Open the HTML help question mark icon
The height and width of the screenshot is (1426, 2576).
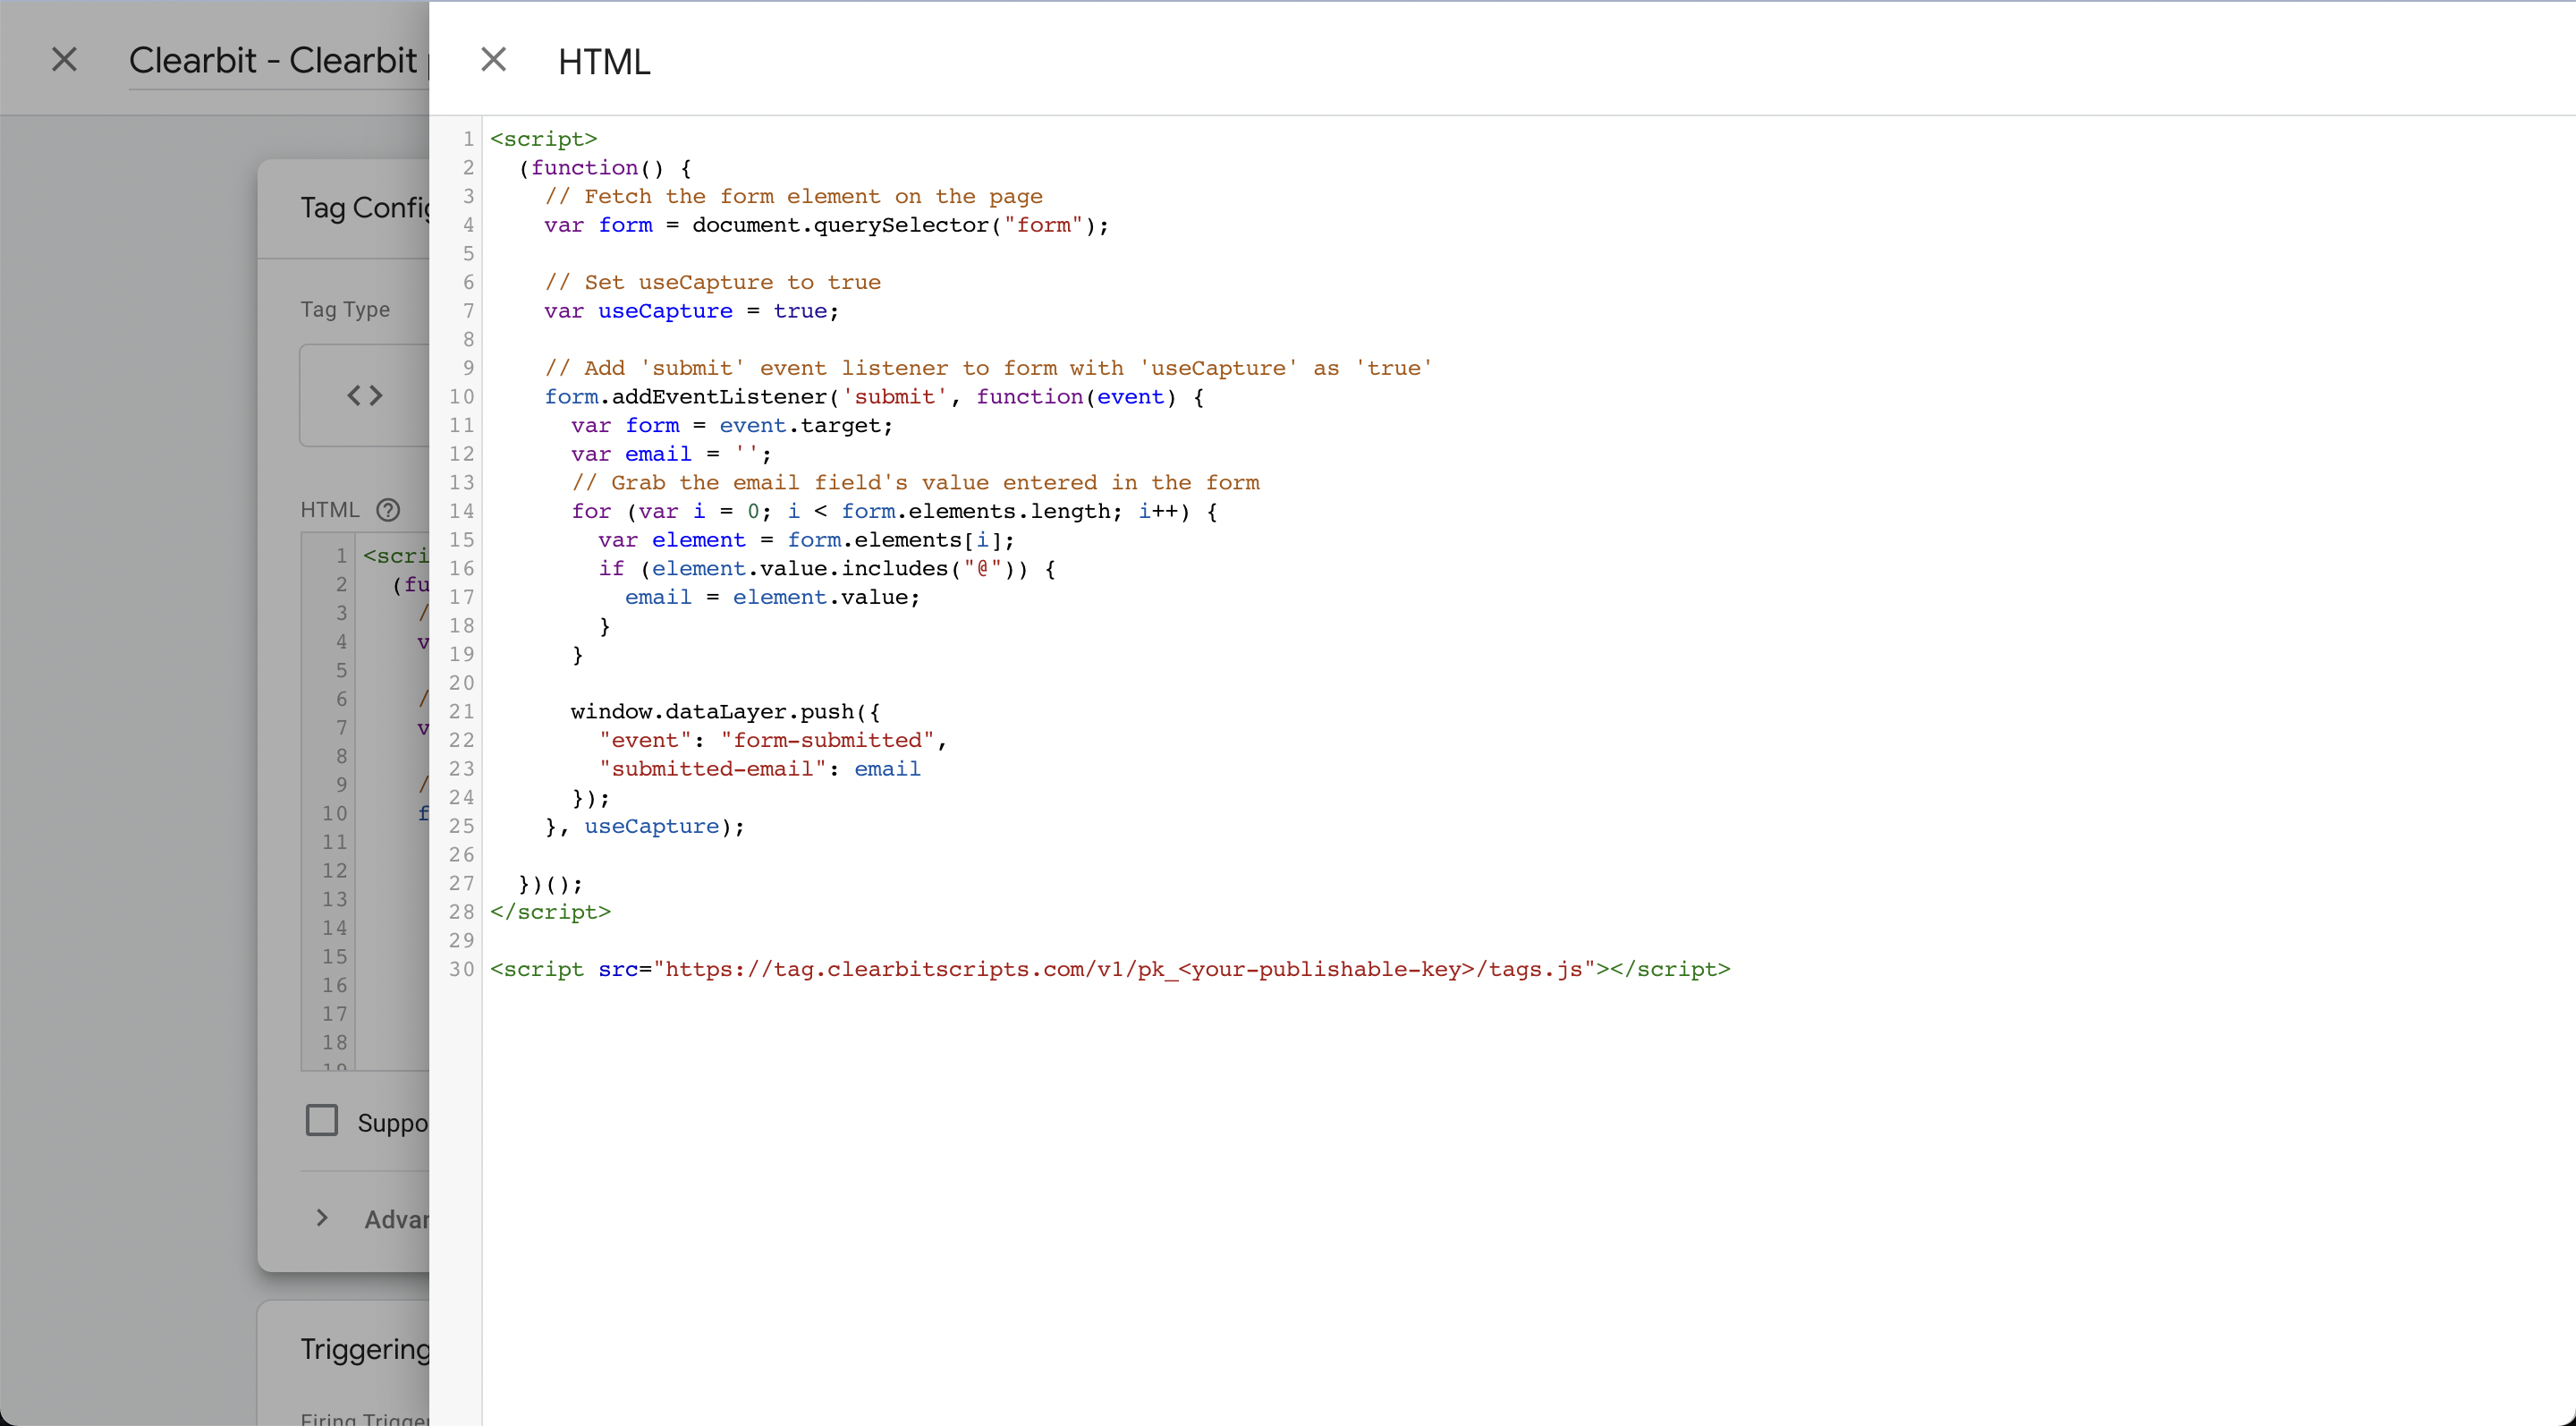pos(388,510)
